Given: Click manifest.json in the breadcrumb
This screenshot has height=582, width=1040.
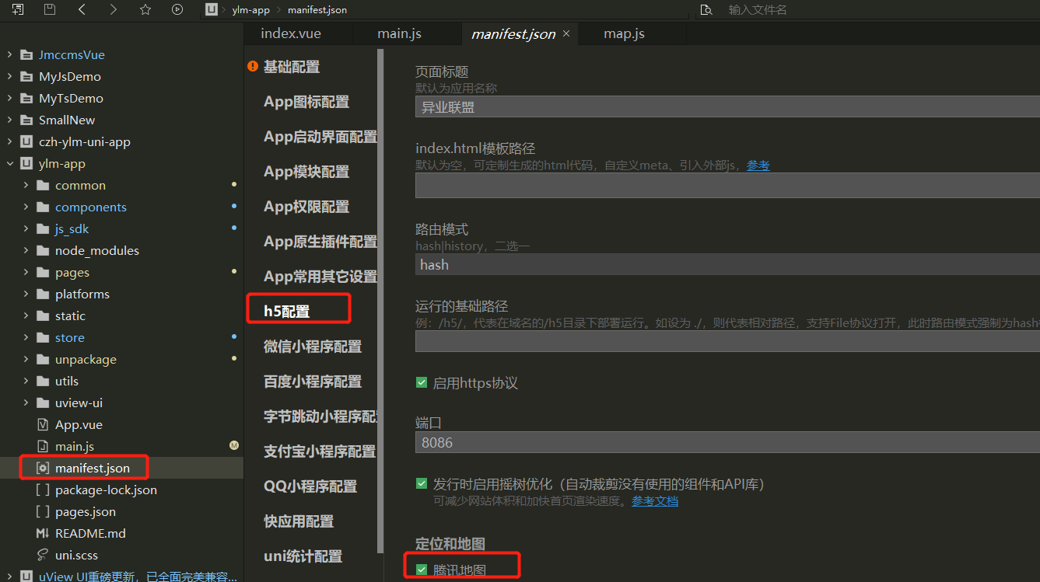Looking at the screenshot, I should click(x=317, y=10).
